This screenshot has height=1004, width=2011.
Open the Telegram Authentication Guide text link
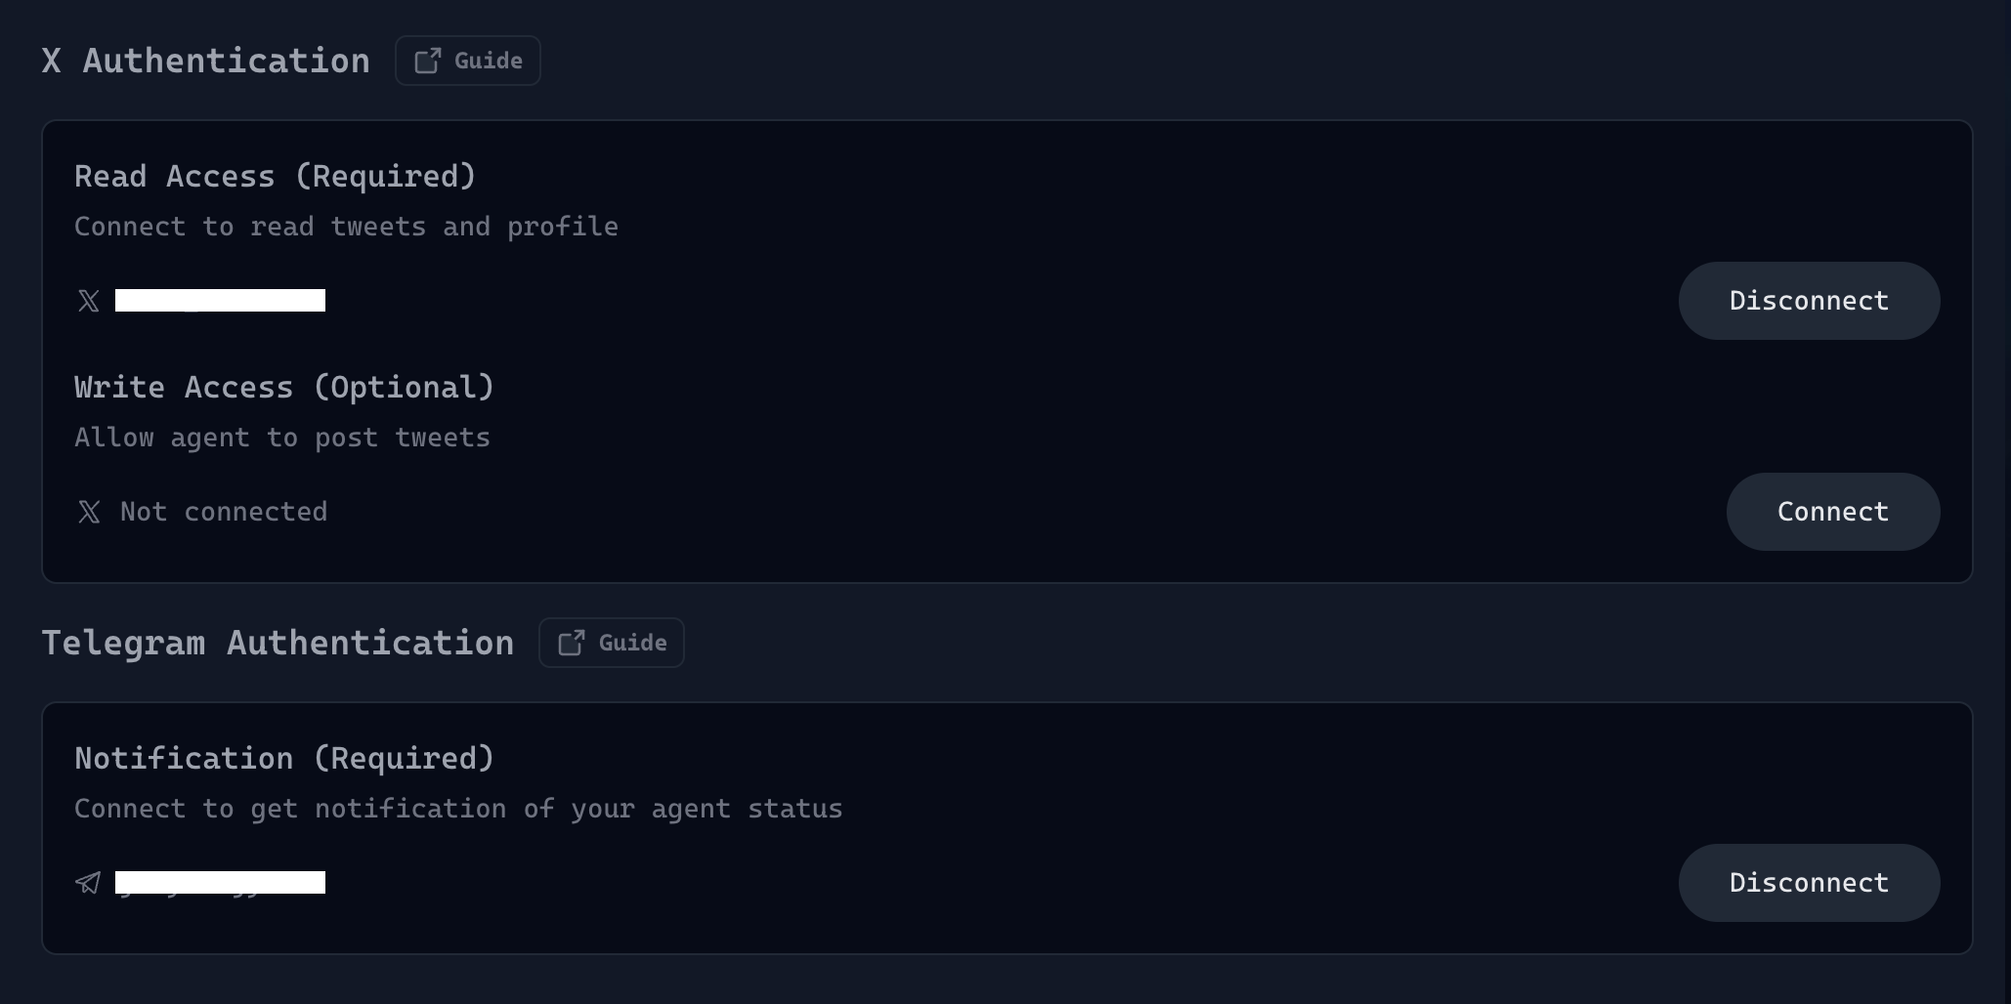632,643
